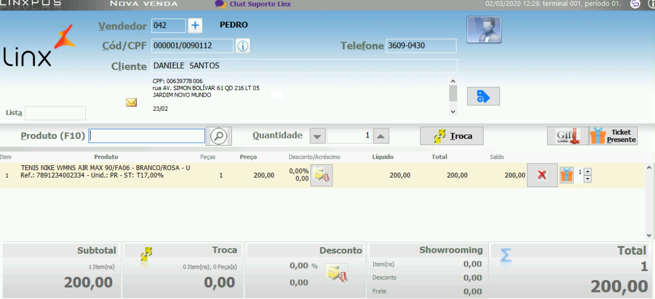Click the gift icon on item row
Screen dimensions: 655x299
pos(567,175)
